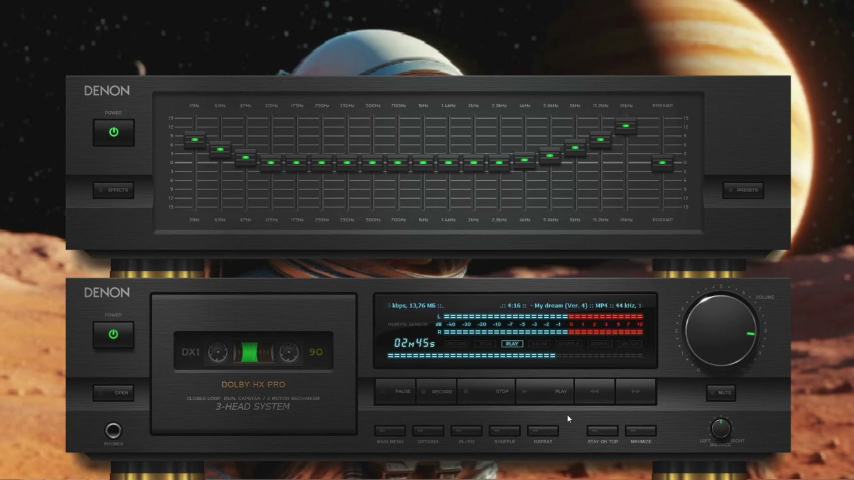The image size is (854, 480).
Task: Click the MINIMIZE button
Action: tap(640, 431)
